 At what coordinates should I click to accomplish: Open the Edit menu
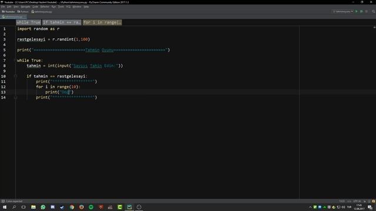9,6
